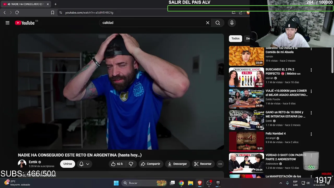Mute the tab via the speaker icon
Viewport: 334px width, 188px height.
9,4
